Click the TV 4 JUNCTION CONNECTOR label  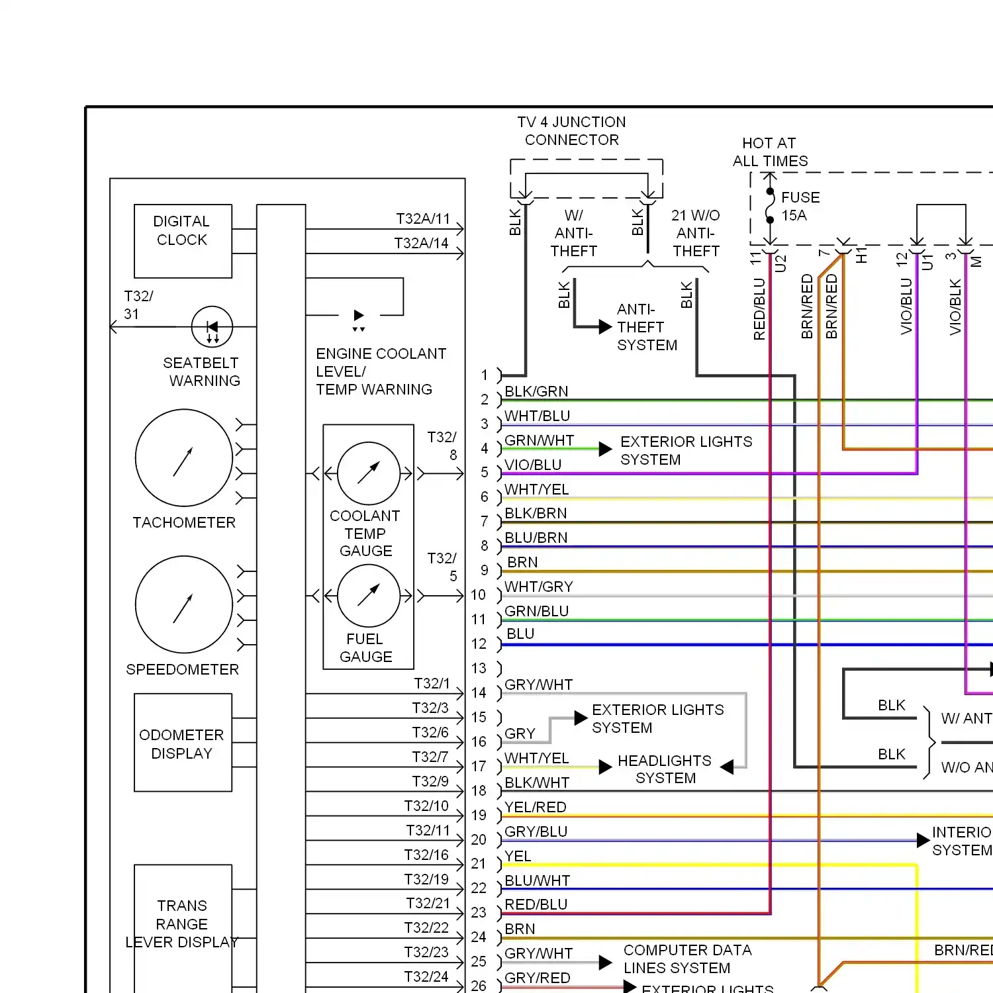tap(571, 131)
